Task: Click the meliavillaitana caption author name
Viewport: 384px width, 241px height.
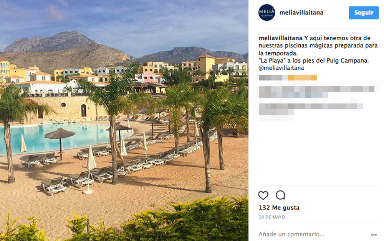Action: (x=280, y=38)
